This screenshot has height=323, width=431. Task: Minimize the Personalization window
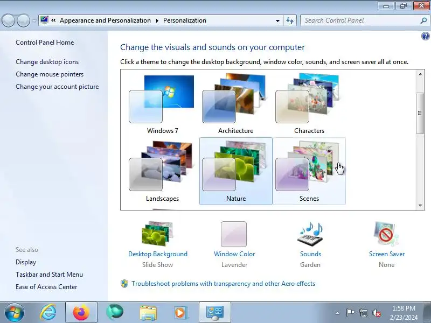pyautogui.click(x=386, y=6)
